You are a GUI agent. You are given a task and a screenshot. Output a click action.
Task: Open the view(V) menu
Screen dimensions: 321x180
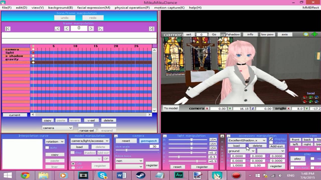tap(38, 7)
